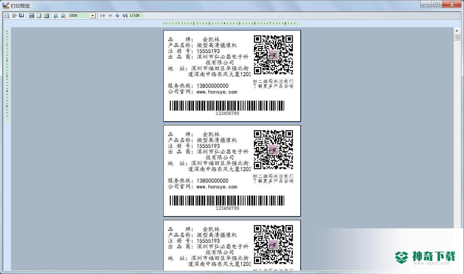This screenshot has height=274, width=464.
Task: Select the whole-page view icon
Action: point(39,15)
